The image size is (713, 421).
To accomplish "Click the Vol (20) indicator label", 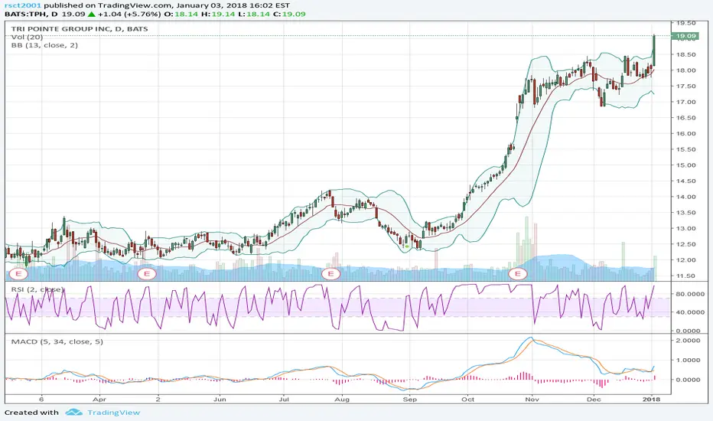I will point(27,37).
